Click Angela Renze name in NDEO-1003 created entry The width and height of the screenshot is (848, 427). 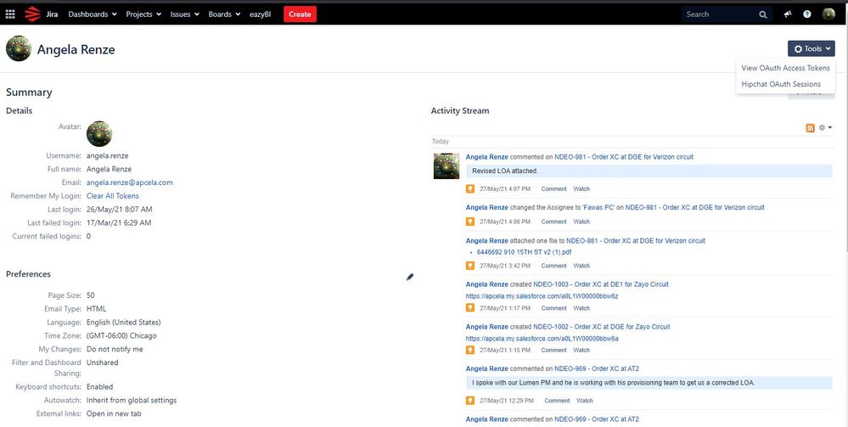[486, 284]
